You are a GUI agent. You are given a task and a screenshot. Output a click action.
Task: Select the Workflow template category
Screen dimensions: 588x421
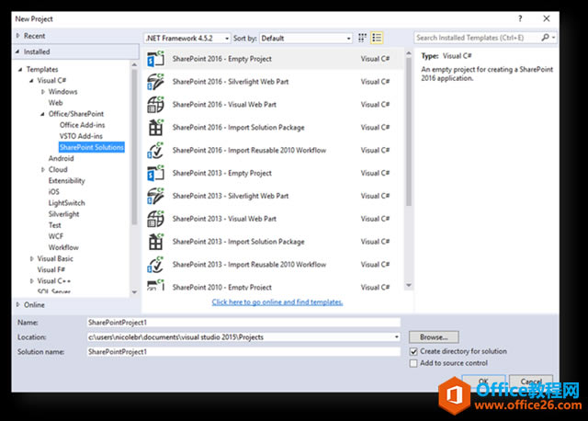[x=63, y=247]
